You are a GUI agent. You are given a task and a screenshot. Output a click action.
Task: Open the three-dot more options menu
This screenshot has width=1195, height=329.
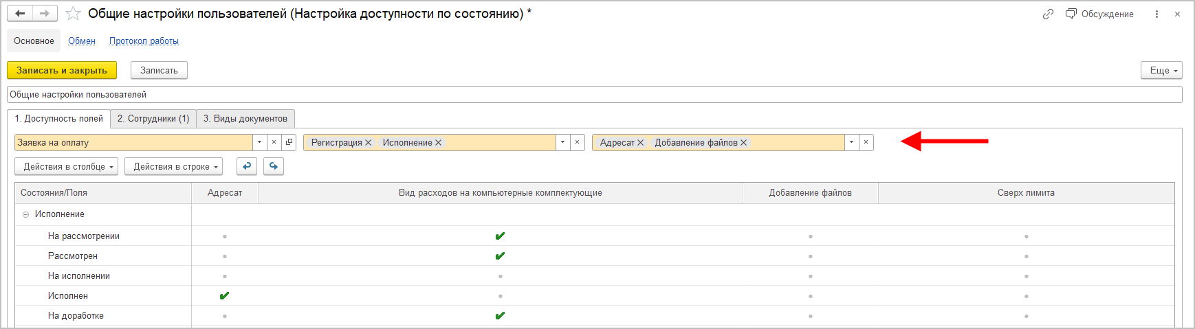[x=1156, y=14]
